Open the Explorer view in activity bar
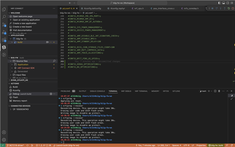The image size is (235, 147). pyautogui.click(x=4, y=9)
